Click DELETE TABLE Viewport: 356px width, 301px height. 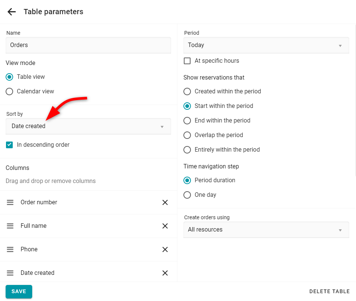point(329,292)
